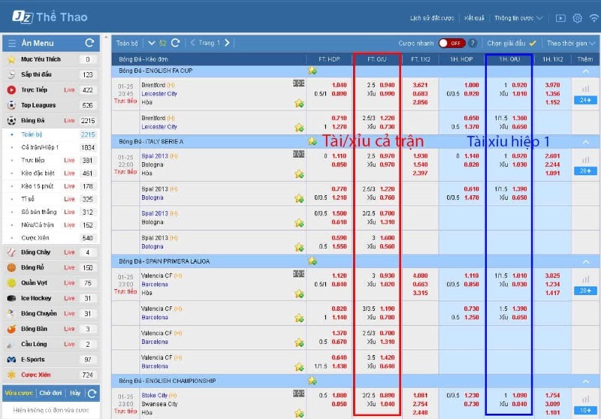The image size is (601, 419).
Task: Open field view icon for Valencia CF match
Action: tap(298, 273)
